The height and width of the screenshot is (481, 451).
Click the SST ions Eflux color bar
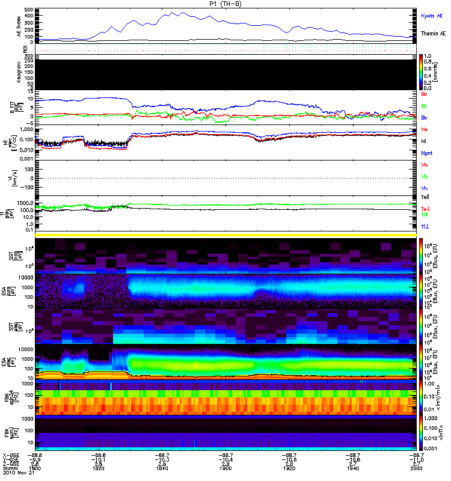click(x=422, y=256)
